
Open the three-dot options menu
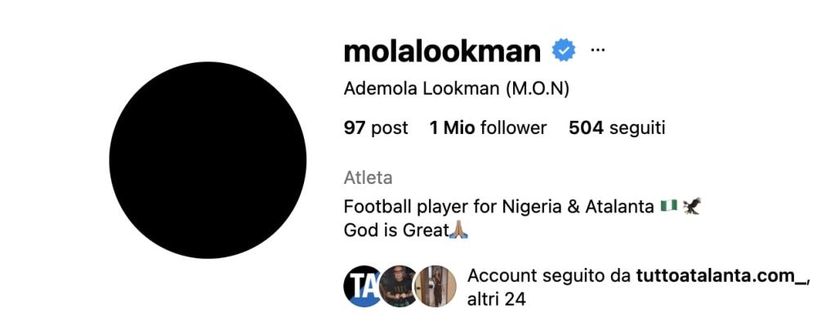click(x=597, y=51)
